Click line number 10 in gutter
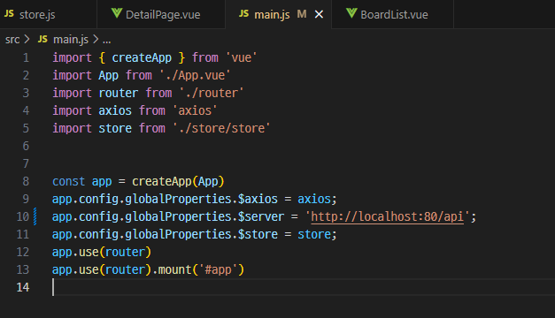This screenshot has height=318, width=555. (x=23, y=216)
